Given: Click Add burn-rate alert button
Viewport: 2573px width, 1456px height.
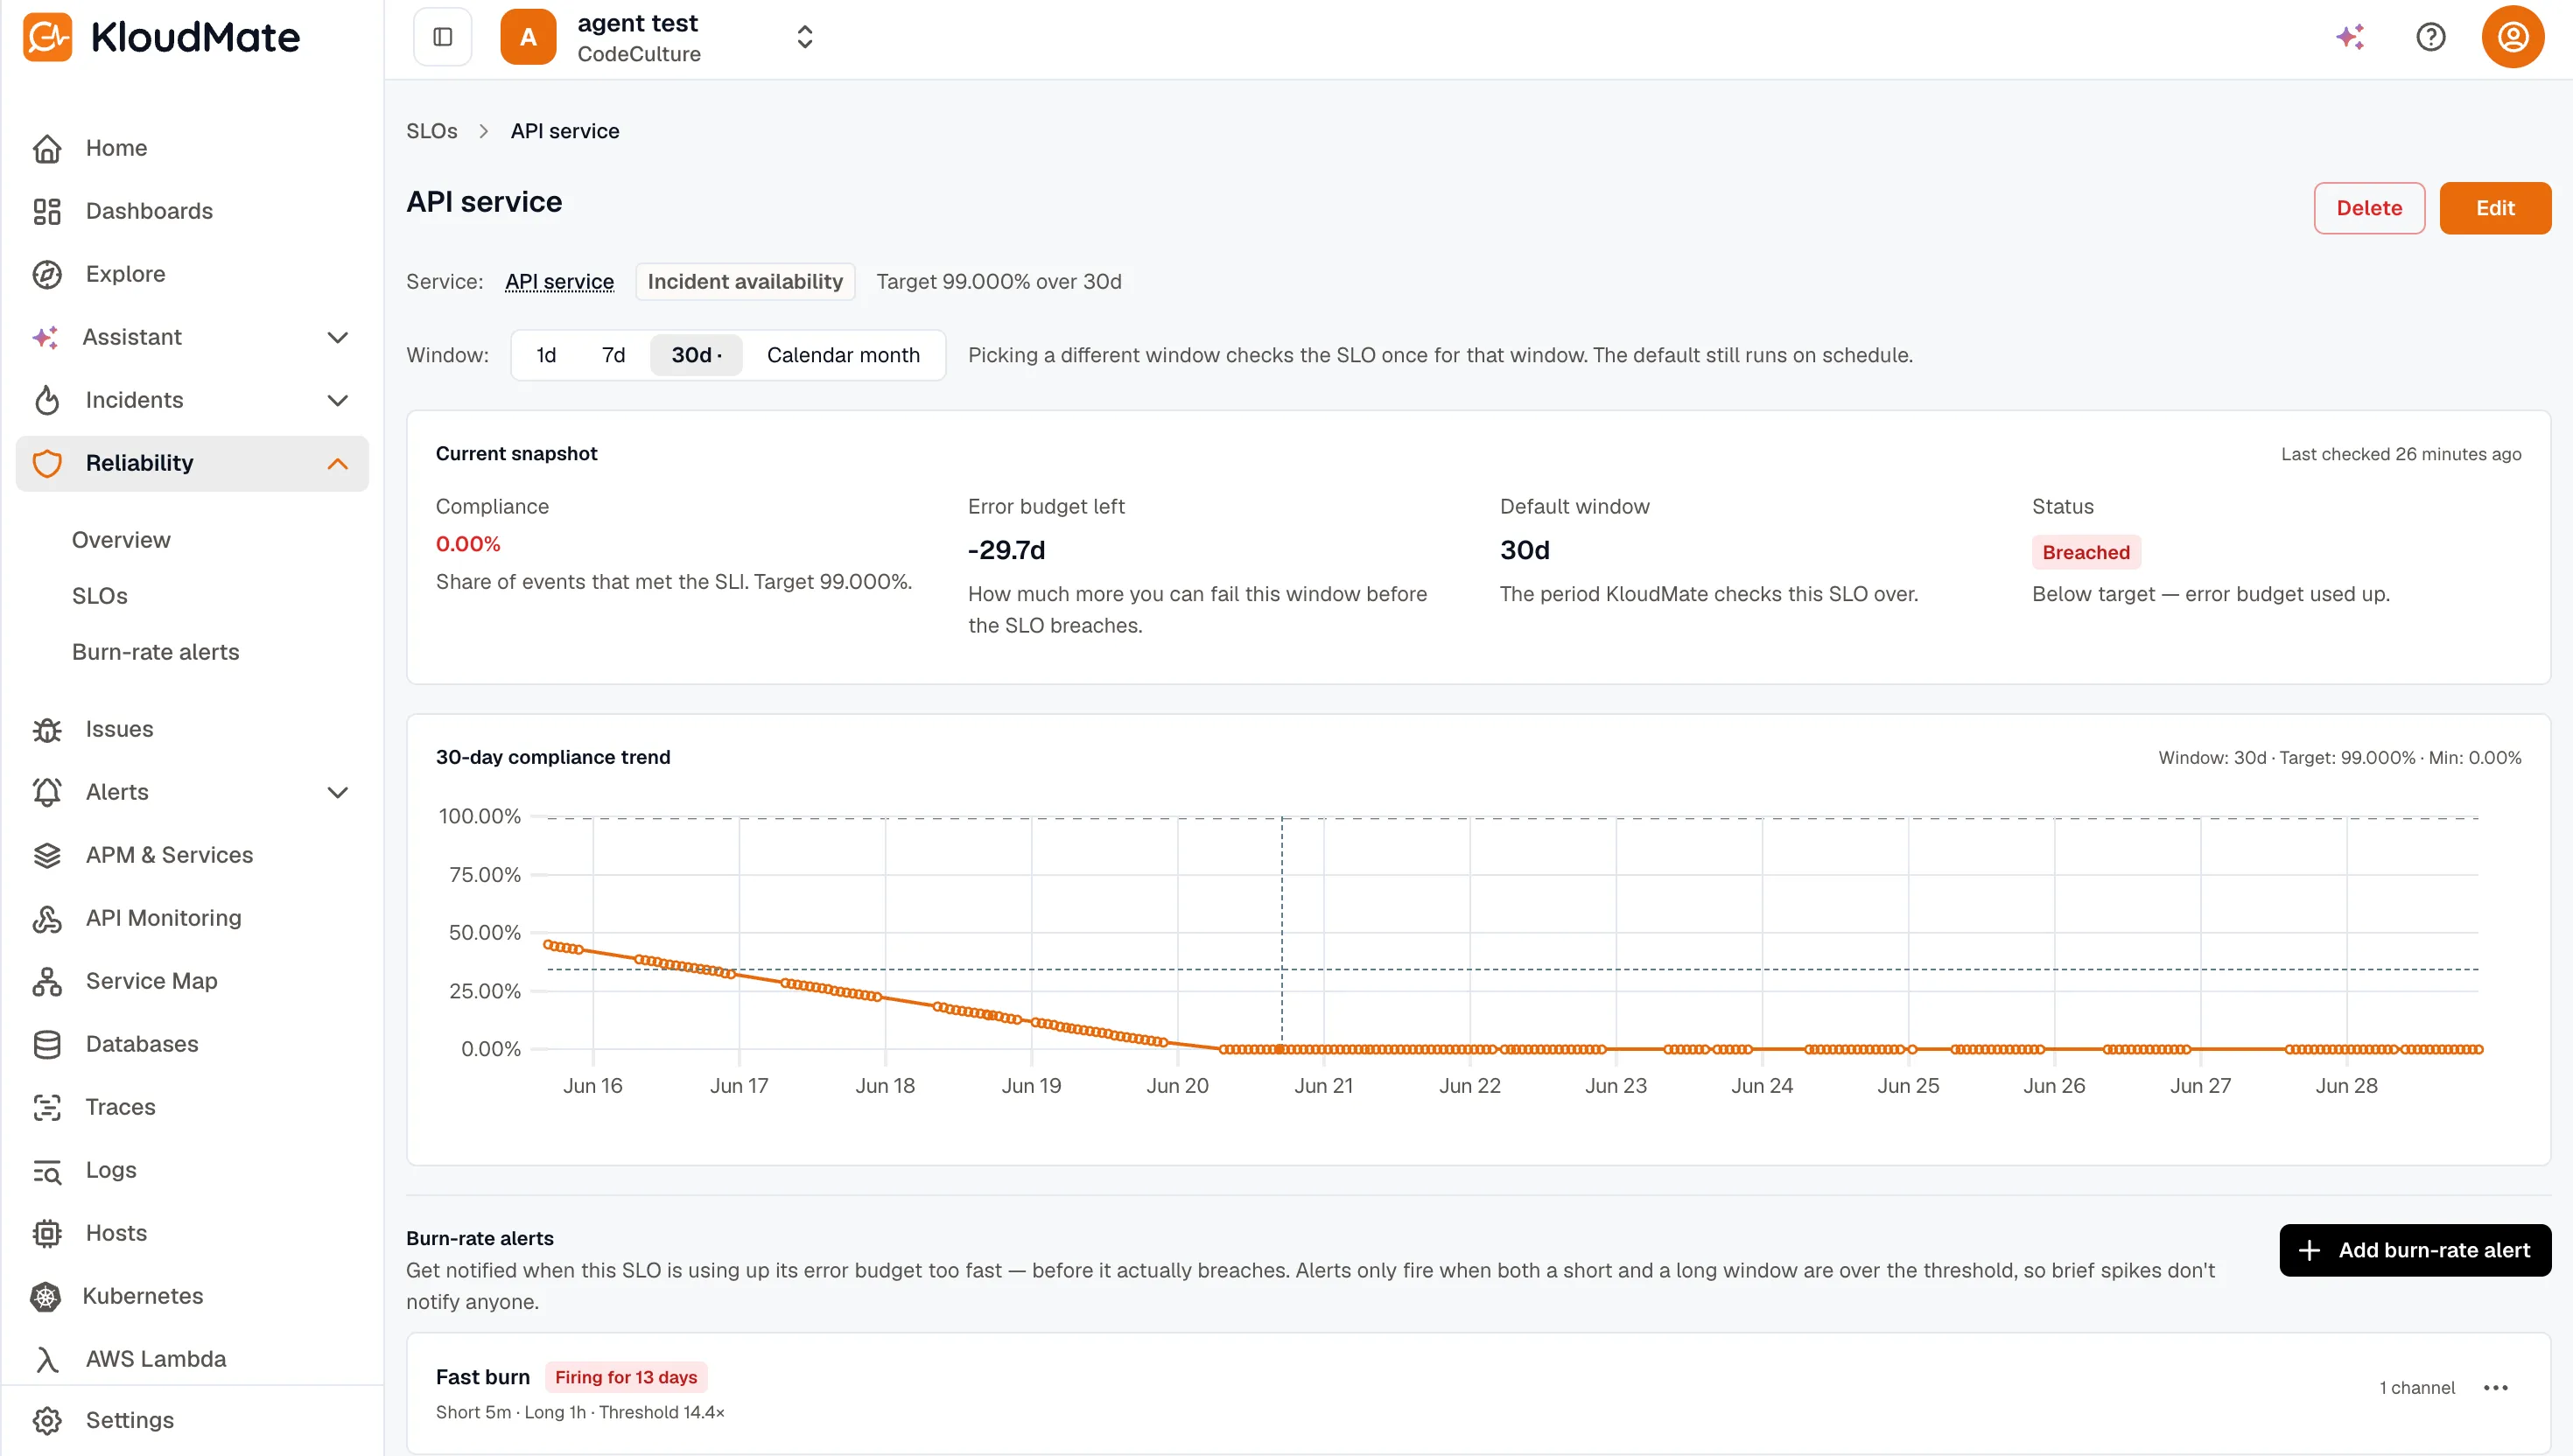Looking at the screenshot, I should pyautogui.click(x=2415, y=1250).
